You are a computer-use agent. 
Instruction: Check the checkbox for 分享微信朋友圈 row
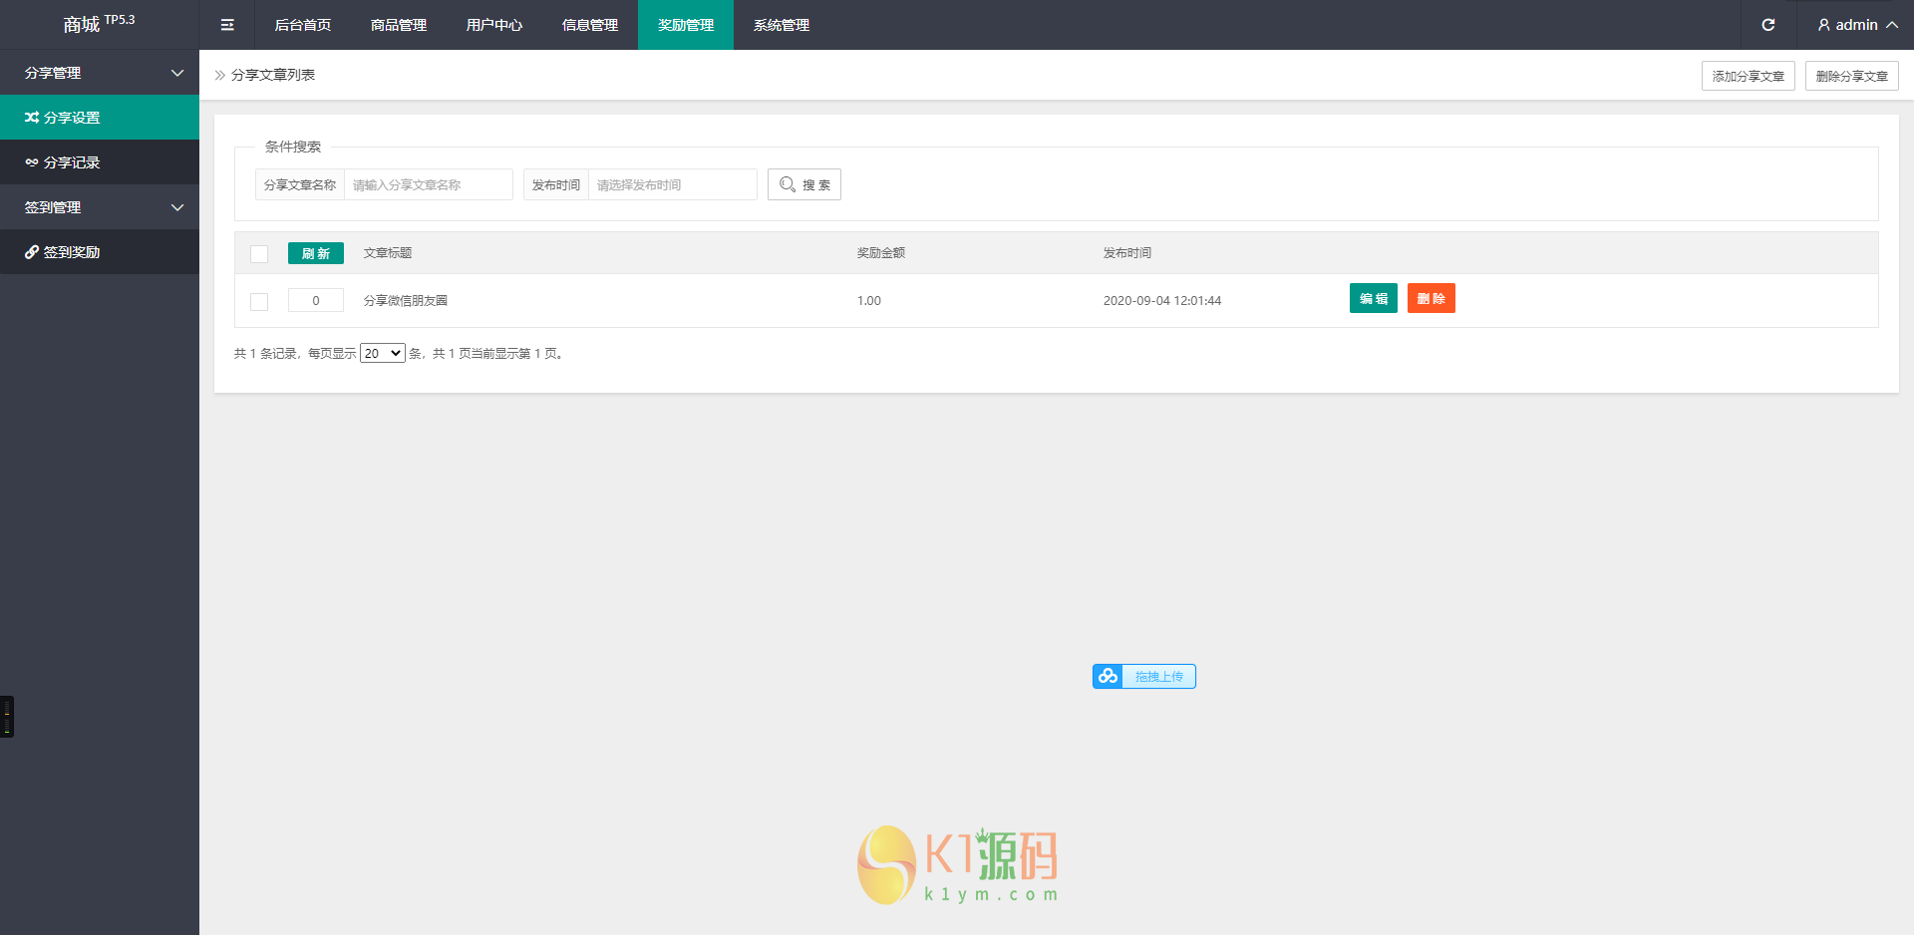259,302
